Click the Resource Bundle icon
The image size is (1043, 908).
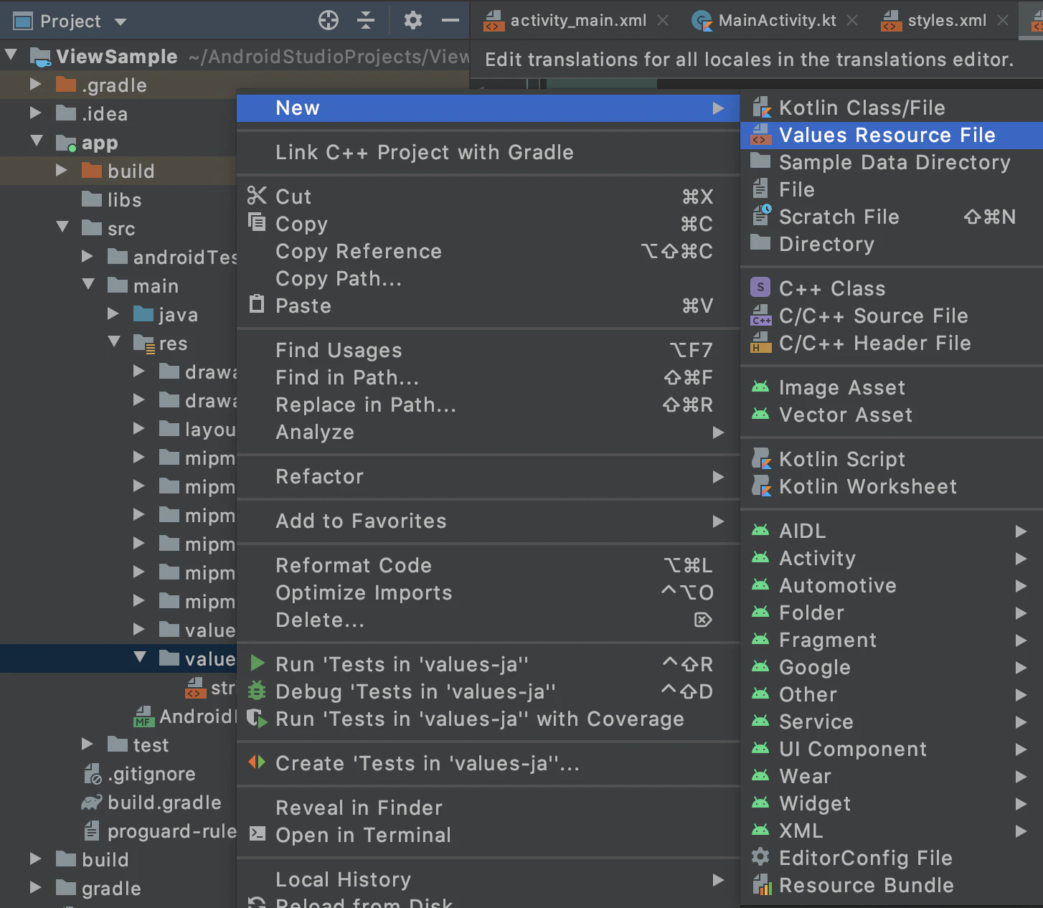coord(761,885)
